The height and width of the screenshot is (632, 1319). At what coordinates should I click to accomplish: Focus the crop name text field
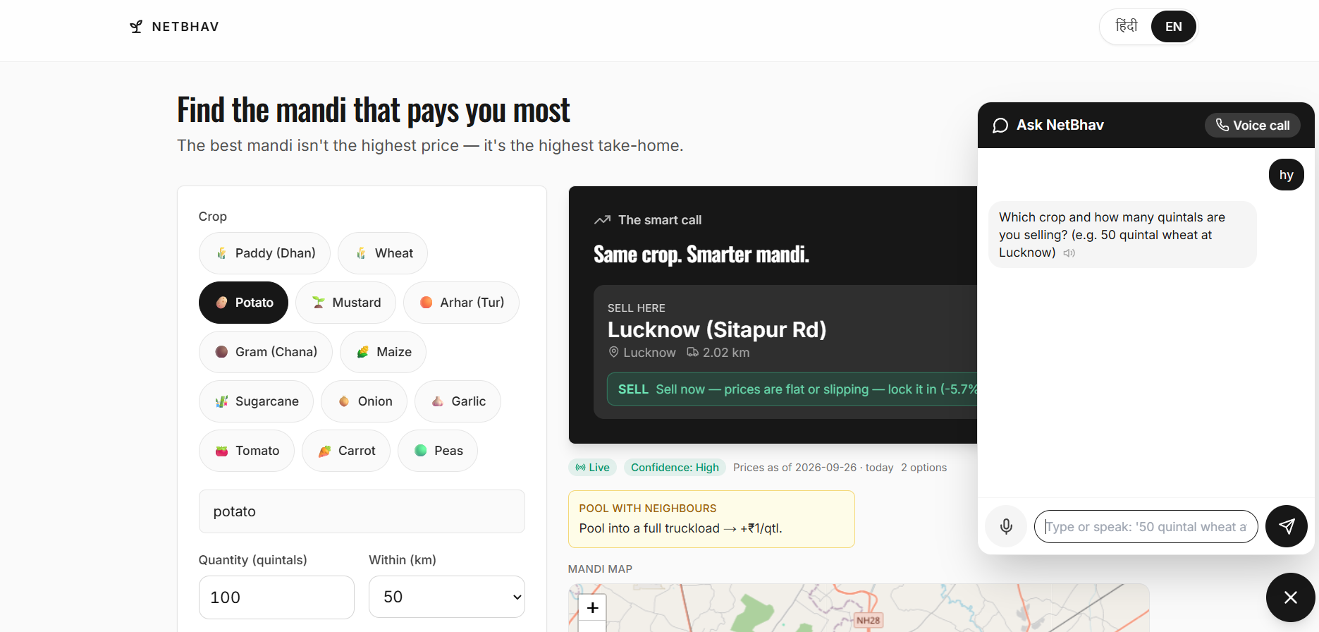click(362, 511)
